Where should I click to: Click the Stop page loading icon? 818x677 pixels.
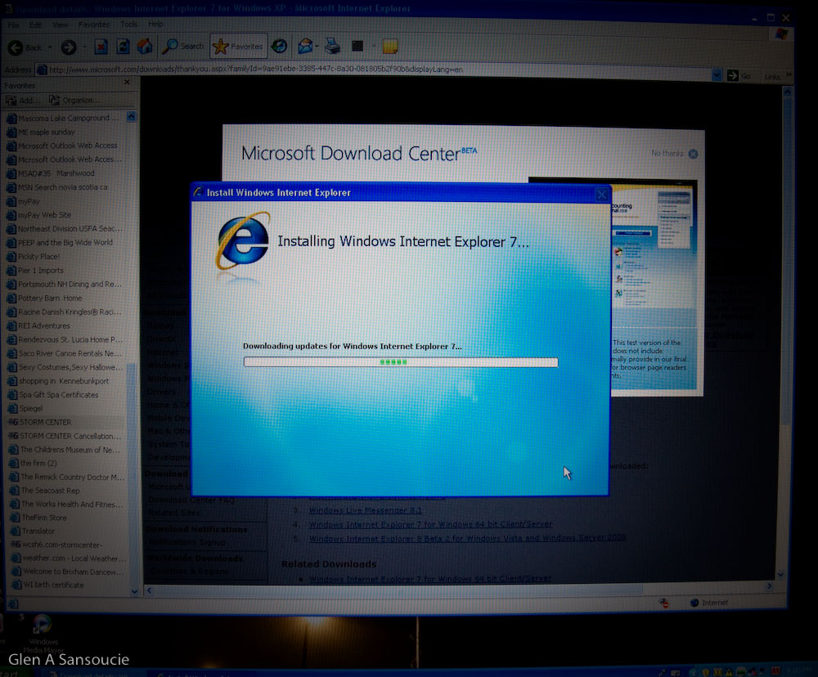(x=101, y=47)
